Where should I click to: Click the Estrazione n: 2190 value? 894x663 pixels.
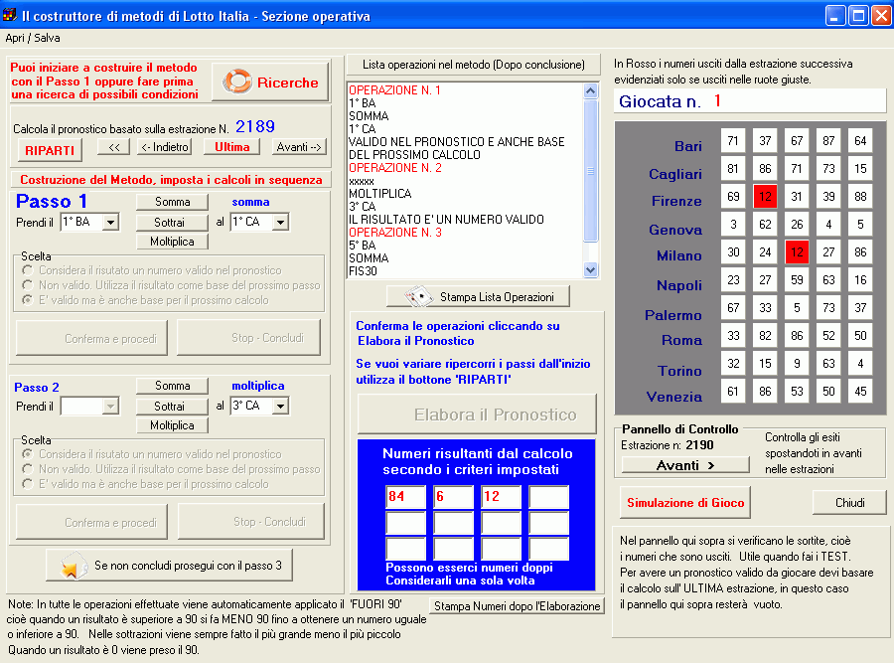pyautogui.click(x=699, y=445)
